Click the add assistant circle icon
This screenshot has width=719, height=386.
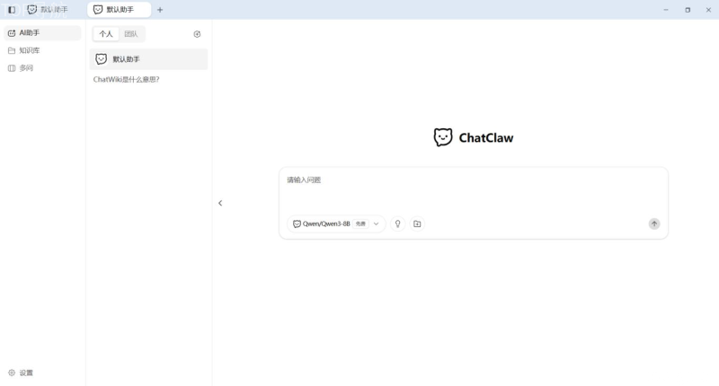pyautogui.click(x=197, y=34)
